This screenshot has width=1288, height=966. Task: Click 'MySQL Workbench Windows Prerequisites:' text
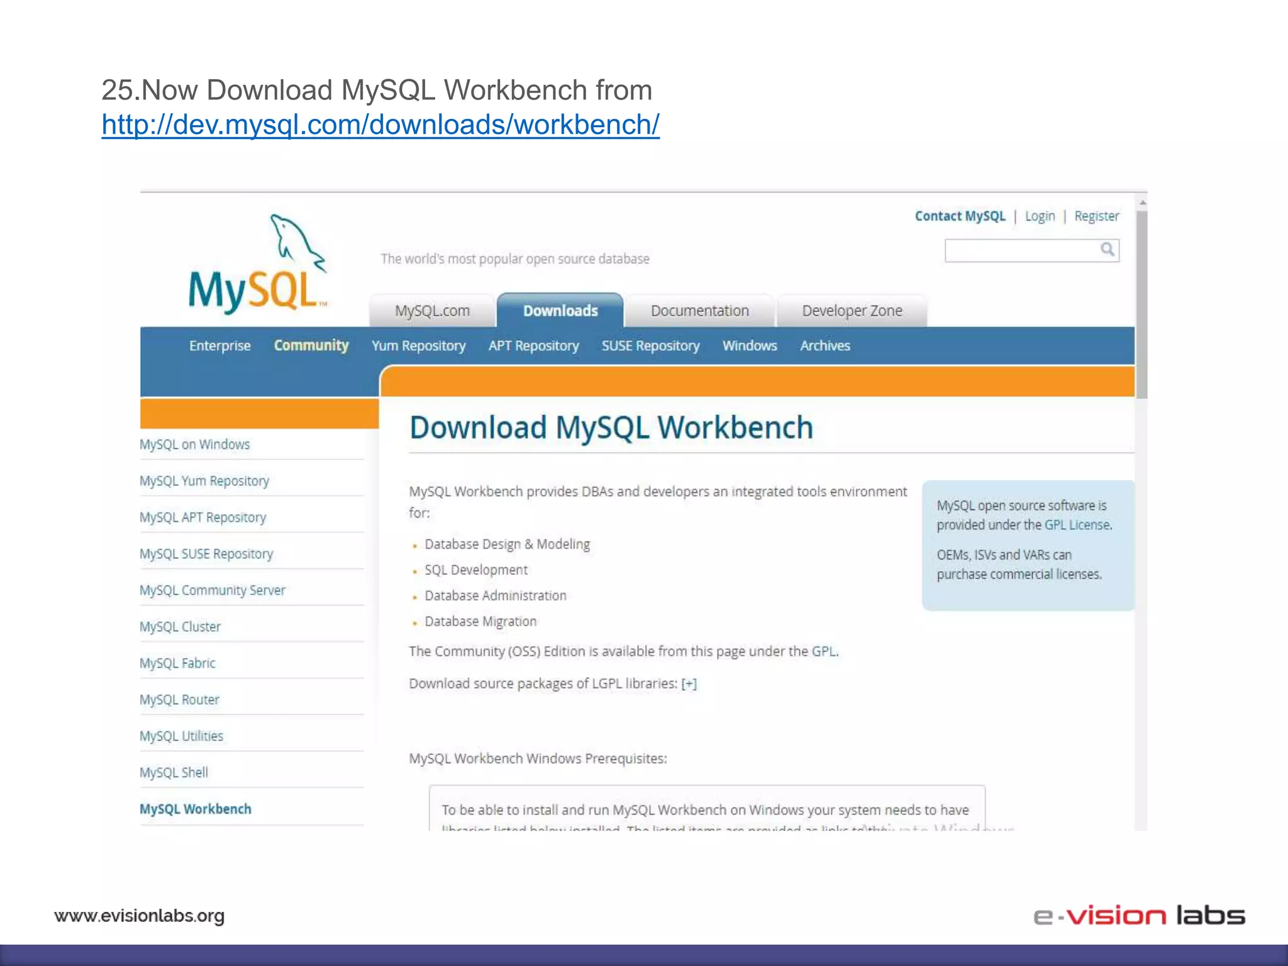538,759
